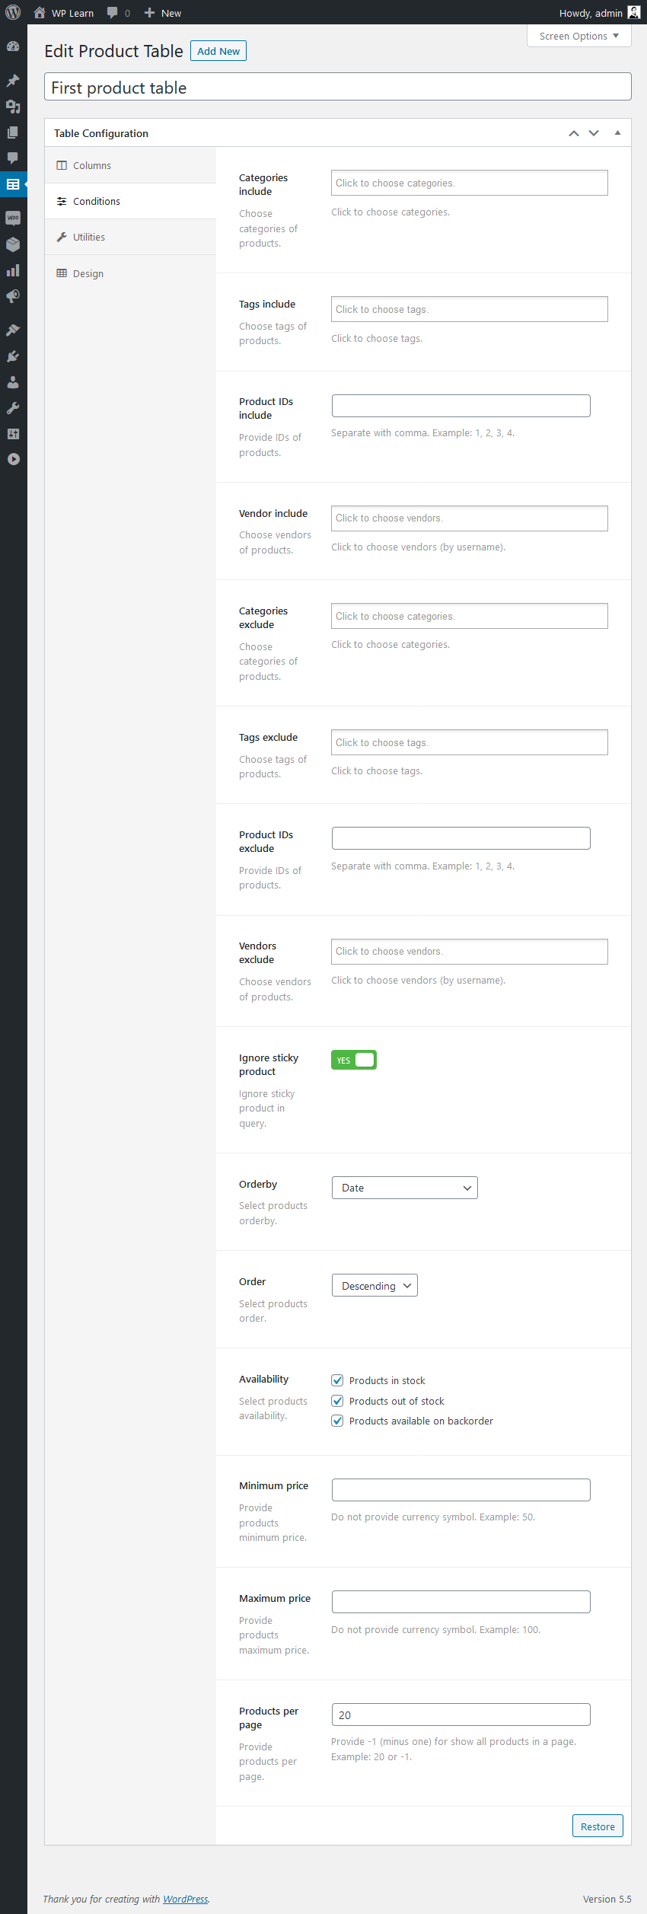Open Marketing megaphone icon
Viewport: 647px width, 1914px height.
click(x=13, y=296)
